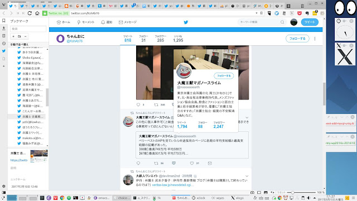Add a new bookmark in panel

[x=13, y=36]
